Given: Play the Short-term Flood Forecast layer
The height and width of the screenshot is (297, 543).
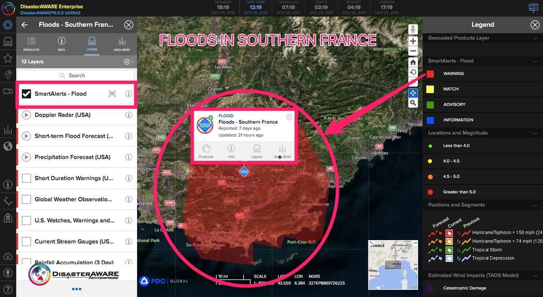Looking at the screenshot, I should pyautogui.click(x=26, y=136).
